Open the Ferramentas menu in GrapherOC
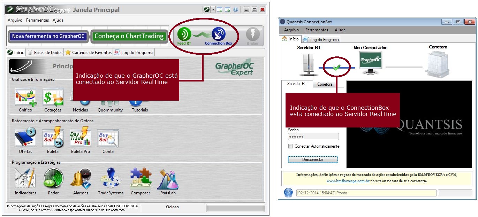478x217 pixels. tap(37, 20)
